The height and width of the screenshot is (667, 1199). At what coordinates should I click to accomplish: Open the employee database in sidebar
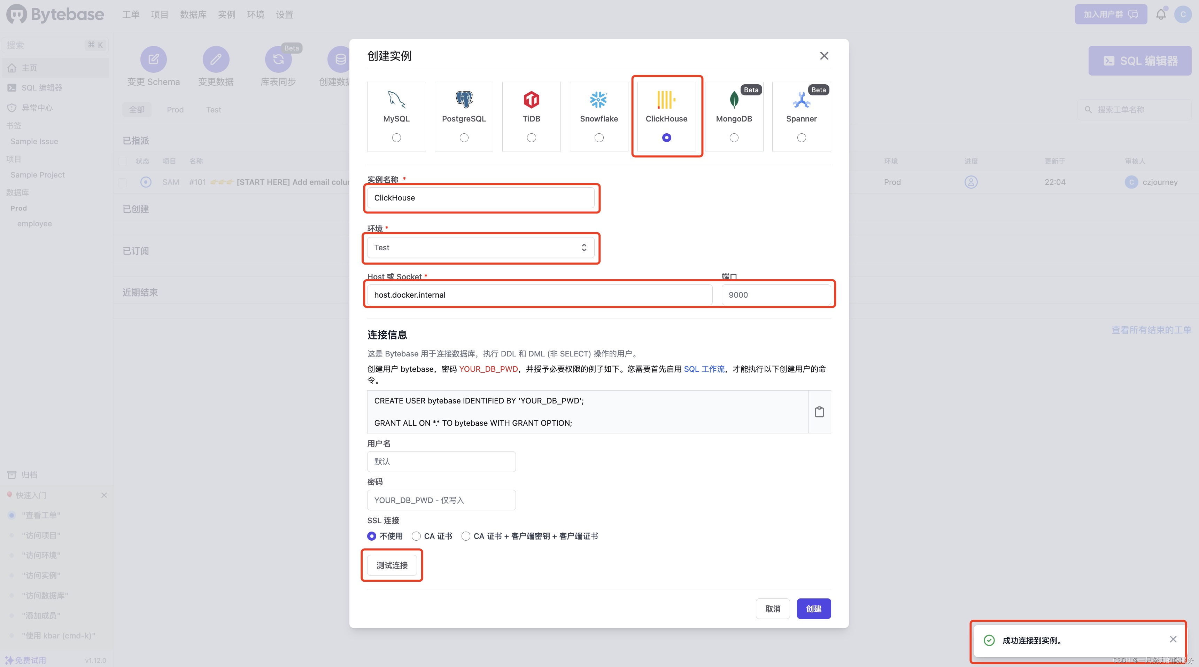(34, 224)
